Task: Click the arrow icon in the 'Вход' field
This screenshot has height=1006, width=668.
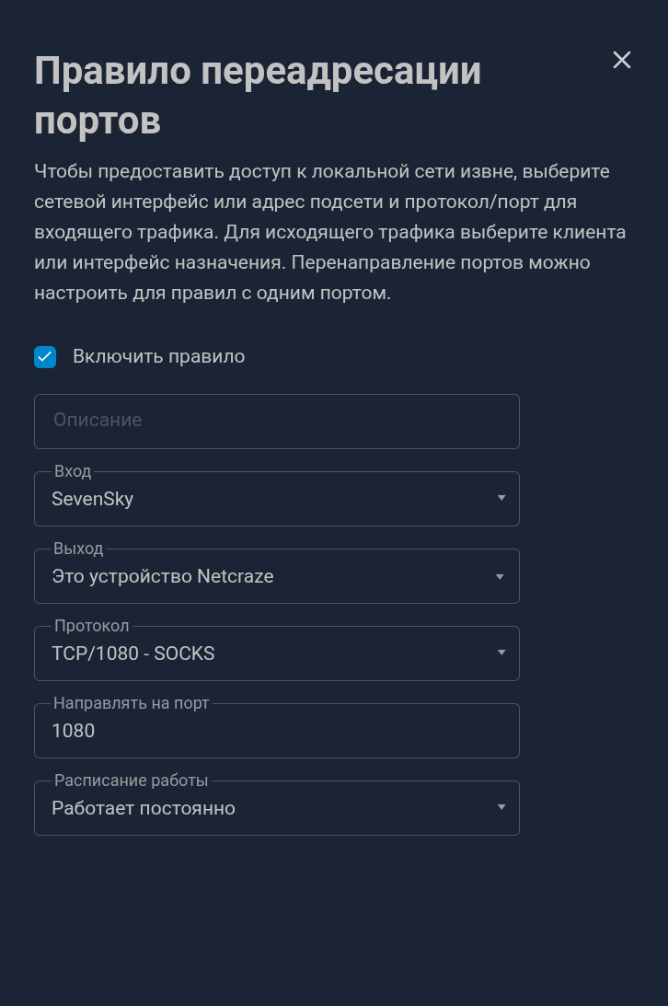Action: [501, 499]
